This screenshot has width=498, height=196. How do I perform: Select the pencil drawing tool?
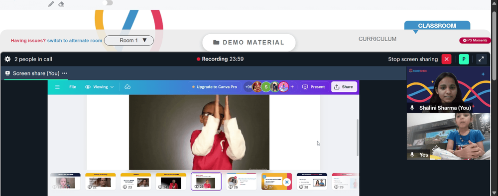coord(51,4)
